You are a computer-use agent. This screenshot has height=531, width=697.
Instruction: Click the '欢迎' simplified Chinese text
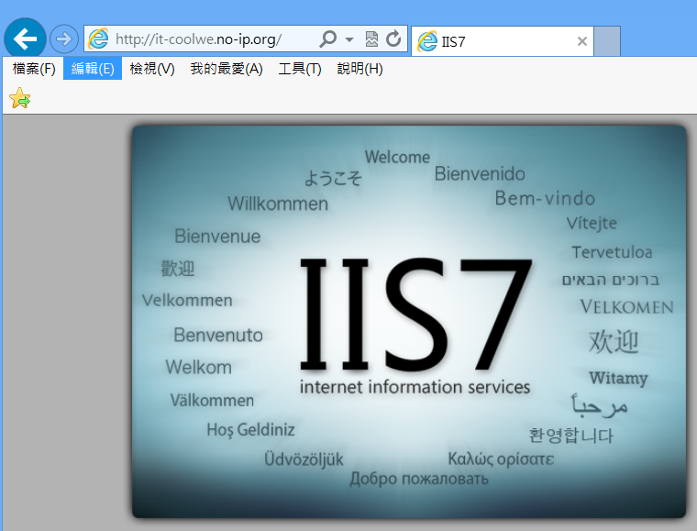click(x=614, y=342)
